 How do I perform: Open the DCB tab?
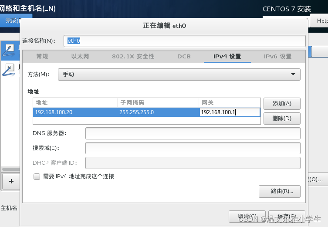pos(184,56)
